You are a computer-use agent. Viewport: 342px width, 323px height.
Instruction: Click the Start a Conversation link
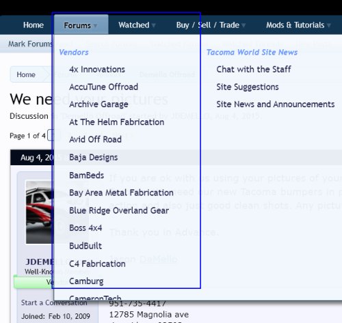click(54, 303)
